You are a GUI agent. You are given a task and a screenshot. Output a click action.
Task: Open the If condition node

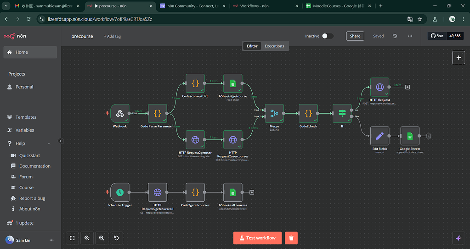click(x=342, y=113)
